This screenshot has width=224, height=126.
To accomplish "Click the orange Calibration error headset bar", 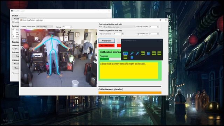I will pos(130,93).
